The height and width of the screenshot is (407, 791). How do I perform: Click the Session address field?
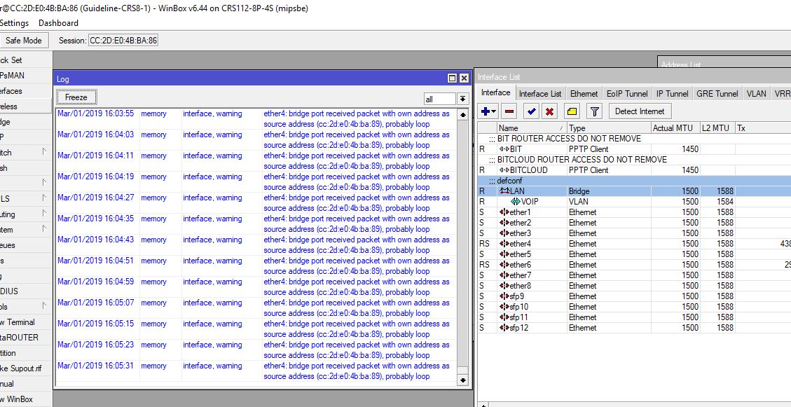pos(123,41)
